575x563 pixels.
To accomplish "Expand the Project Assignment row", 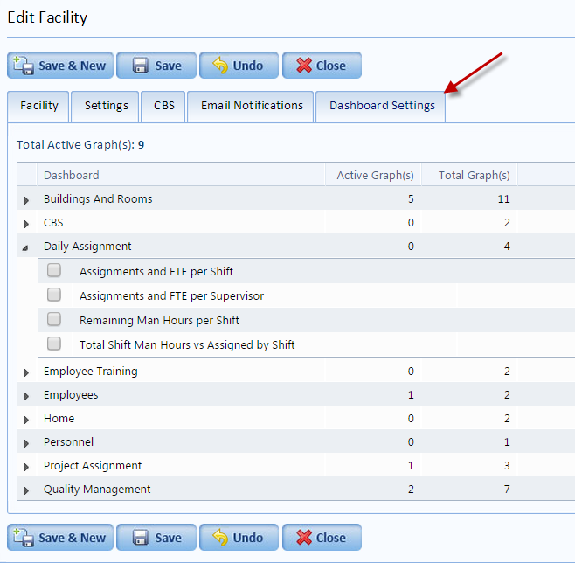I will point(26,467).
